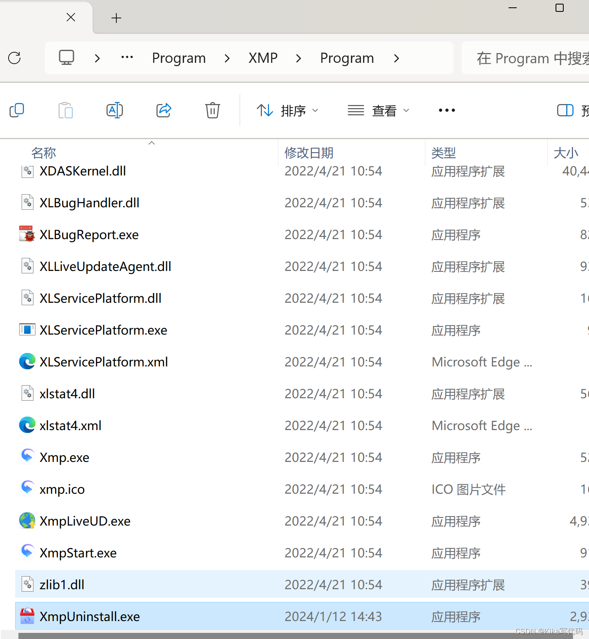Click the first Program breadcrumb
Screen dimensions: 589x639
(x=179, y=58)
